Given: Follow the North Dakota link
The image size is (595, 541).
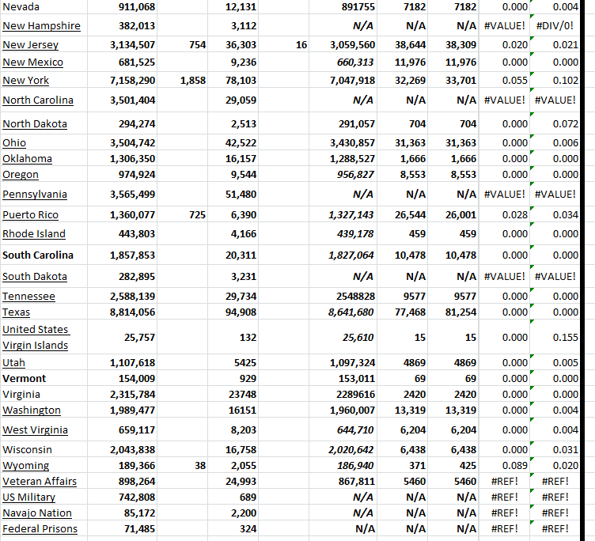Looking at the screenshot, I should [x=35, y=124].
